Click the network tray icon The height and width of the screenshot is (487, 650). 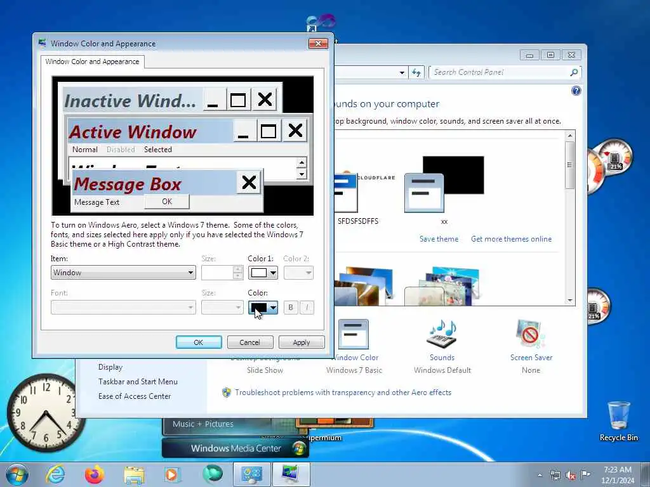point(555,475)
